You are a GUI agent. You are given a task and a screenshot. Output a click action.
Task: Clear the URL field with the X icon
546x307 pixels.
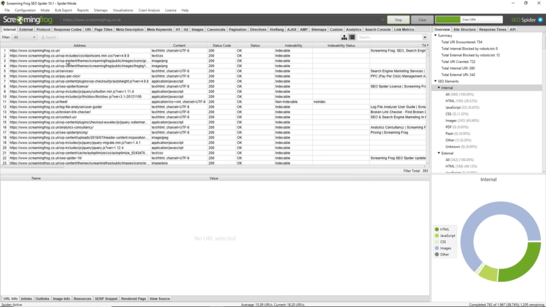tap(383, 20)
